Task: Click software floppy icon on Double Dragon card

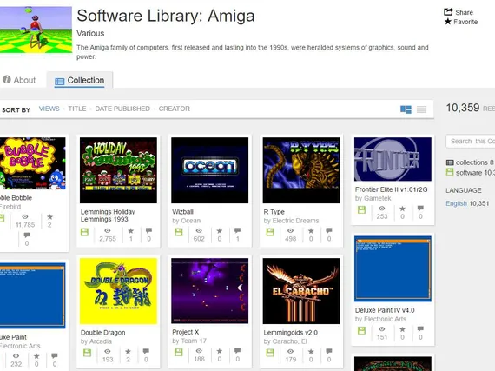Action: tap(87, 353)
